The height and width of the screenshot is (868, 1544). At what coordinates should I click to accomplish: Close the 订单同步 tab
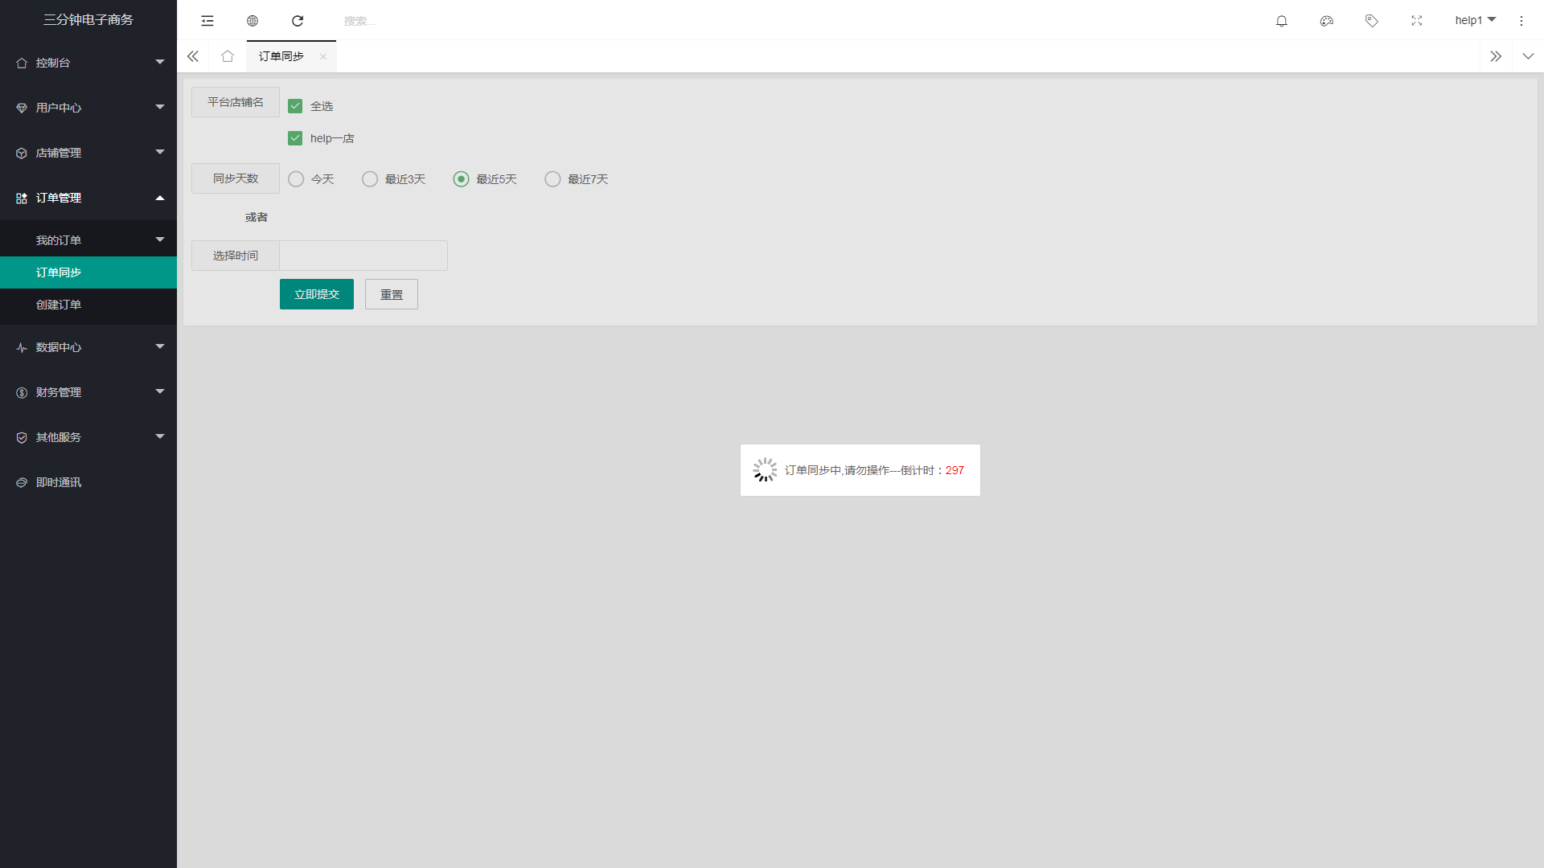pos(323,56)
